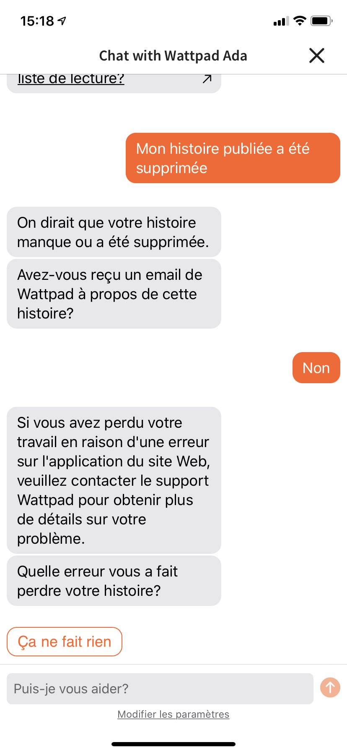The width and height of the screenshot is (347, 753).
Task: Tap the "Avez-vous reçu un email" message
Action: [x=114, y=294]
